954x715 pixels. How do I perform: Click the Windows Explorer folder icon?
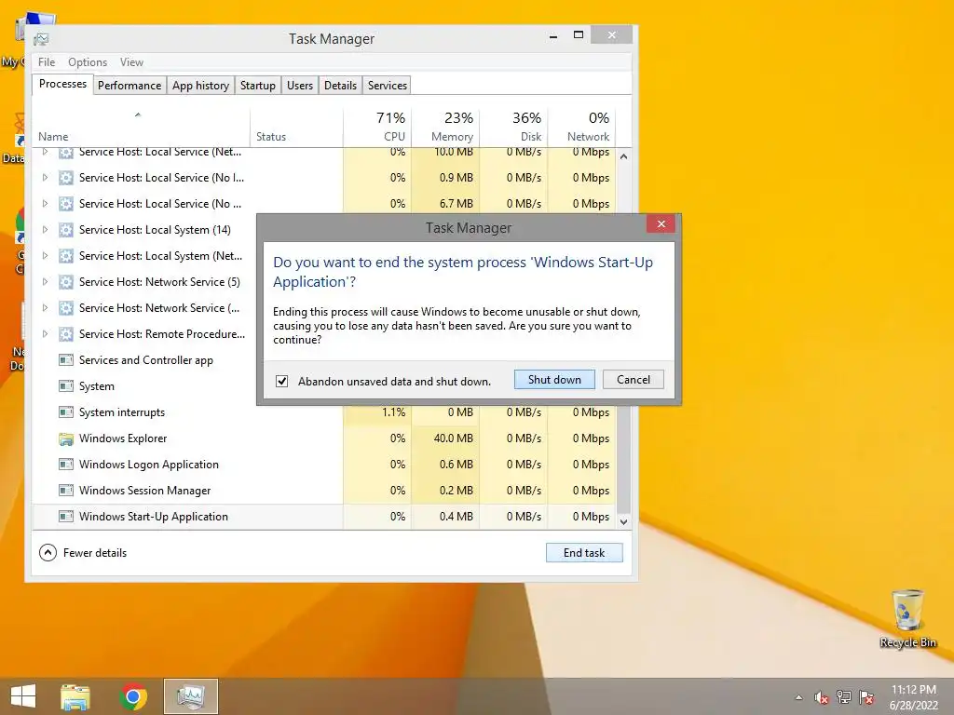click(x=66, y=438)
